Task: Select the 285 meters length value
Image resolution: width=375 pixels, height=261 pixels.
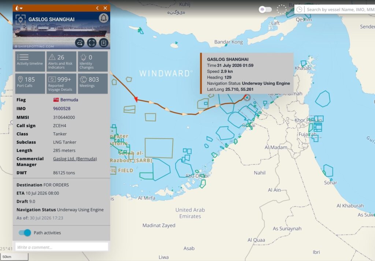Action: [x=64, y=151]
